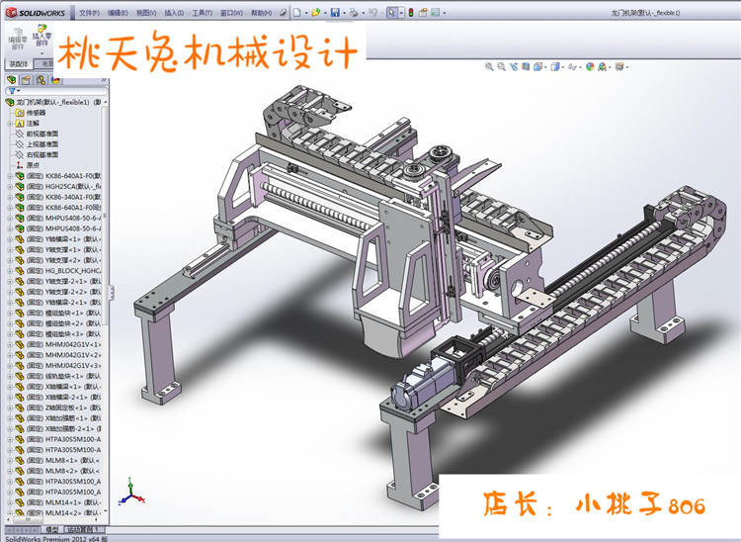Screen dimensions: 741x542
Task: Open the 视图(V) menu
Action: tap(146, 13)
